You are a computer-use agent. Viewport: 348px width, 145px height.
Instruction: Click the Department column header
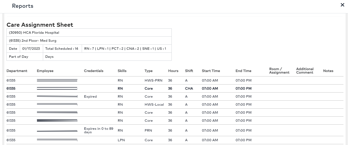point(17,71)
